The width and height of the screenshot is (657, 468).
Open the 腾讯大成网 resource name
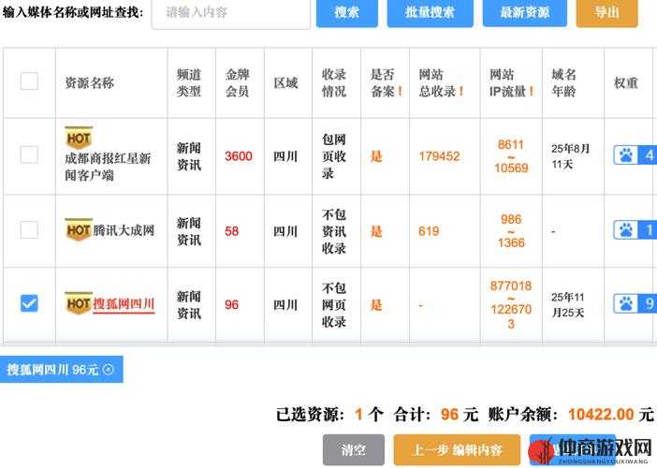pos(124,230)
